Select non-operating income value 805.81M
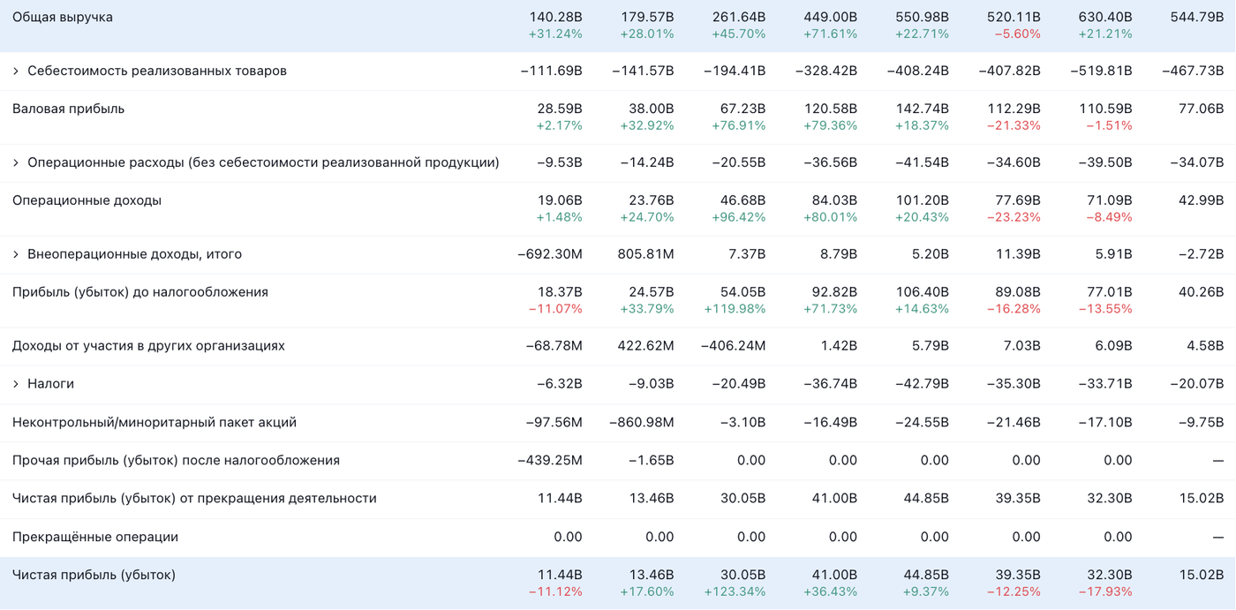This screenshot has height=610, width=1236. tap(645, 254)
